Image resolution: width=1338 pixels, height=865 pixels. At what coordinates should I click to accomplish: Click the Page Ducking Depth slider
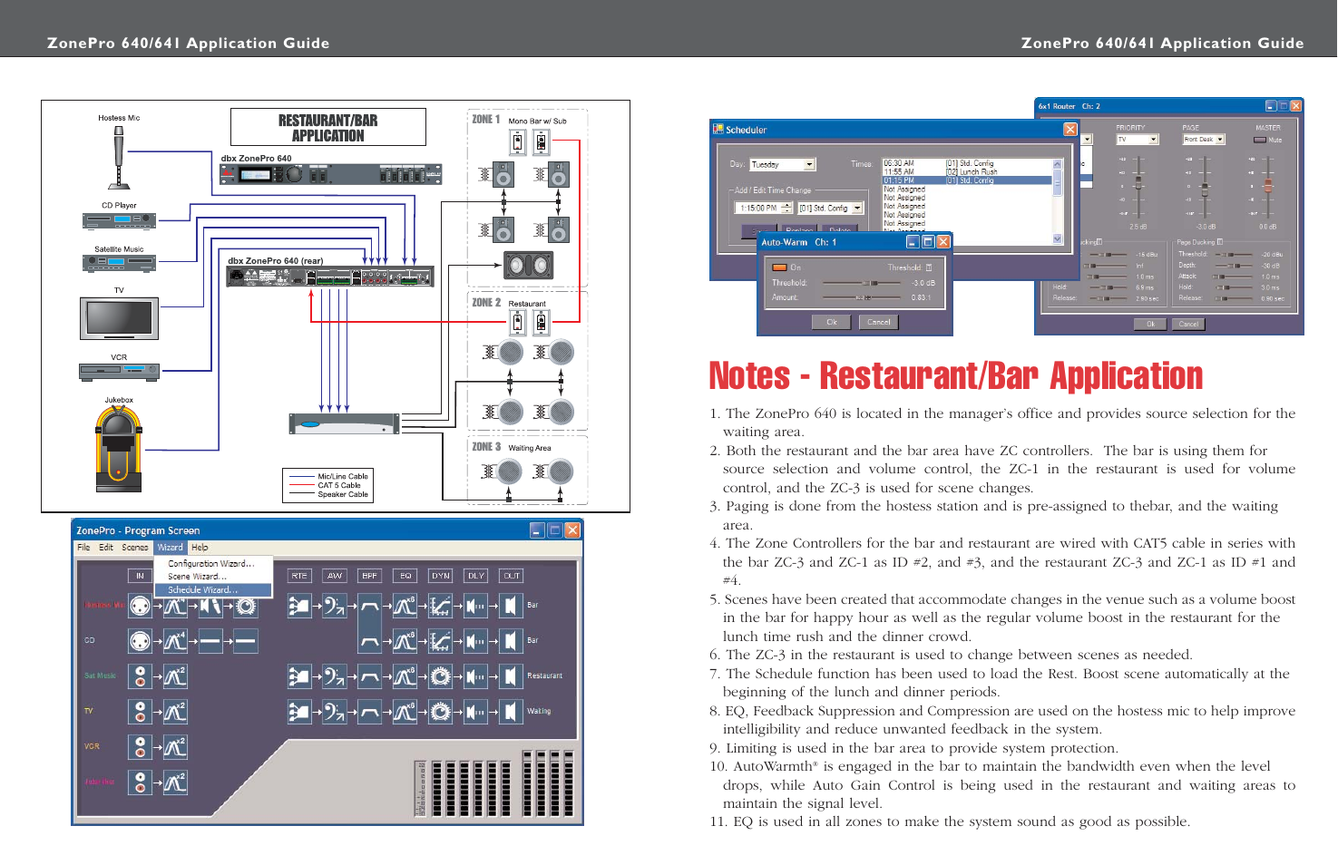1233,266
